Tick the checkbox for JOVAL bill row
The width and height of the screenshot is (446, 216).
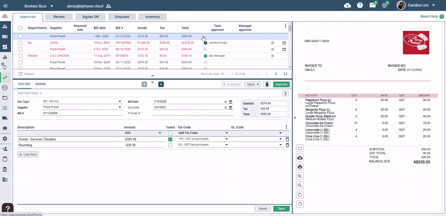pos(20,43)
